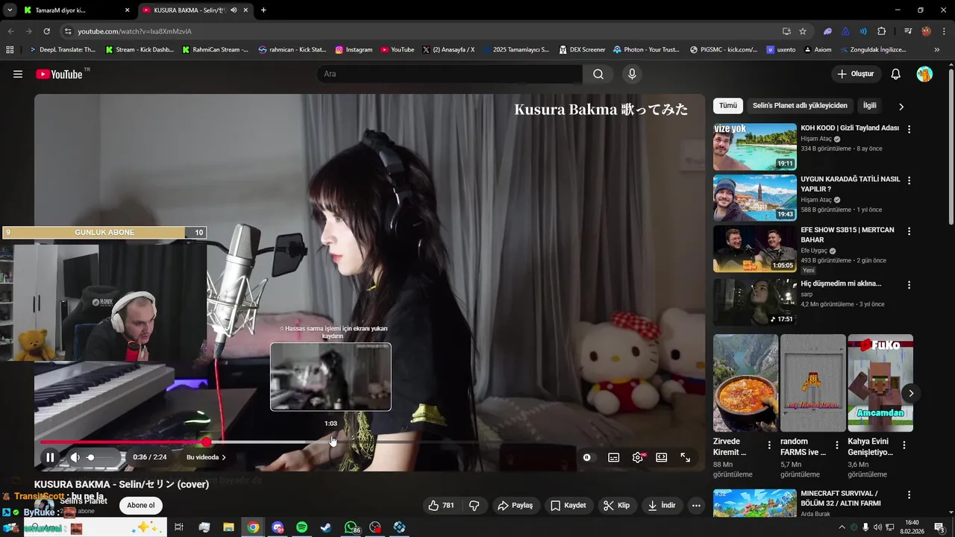The image size is (955, 537).
Task: Show next filter chips with arrow
Action: [x=901, y=107]
